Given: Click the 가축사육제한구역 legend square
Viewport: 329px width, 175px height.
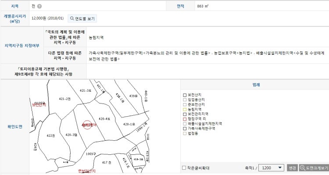Looking at the screenshot, I should pos(185,129).
